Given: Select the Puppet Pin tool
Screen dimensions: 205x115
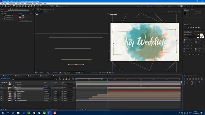Looking at the screenshot, I should click(x=41, y=6).
